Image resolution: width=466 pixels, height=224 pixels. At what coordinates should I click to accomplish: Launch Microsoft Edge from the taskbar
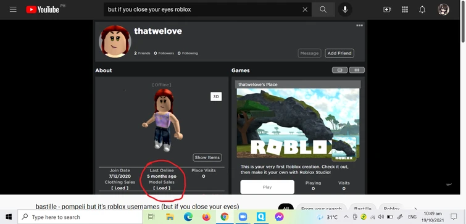coord(188,217)
